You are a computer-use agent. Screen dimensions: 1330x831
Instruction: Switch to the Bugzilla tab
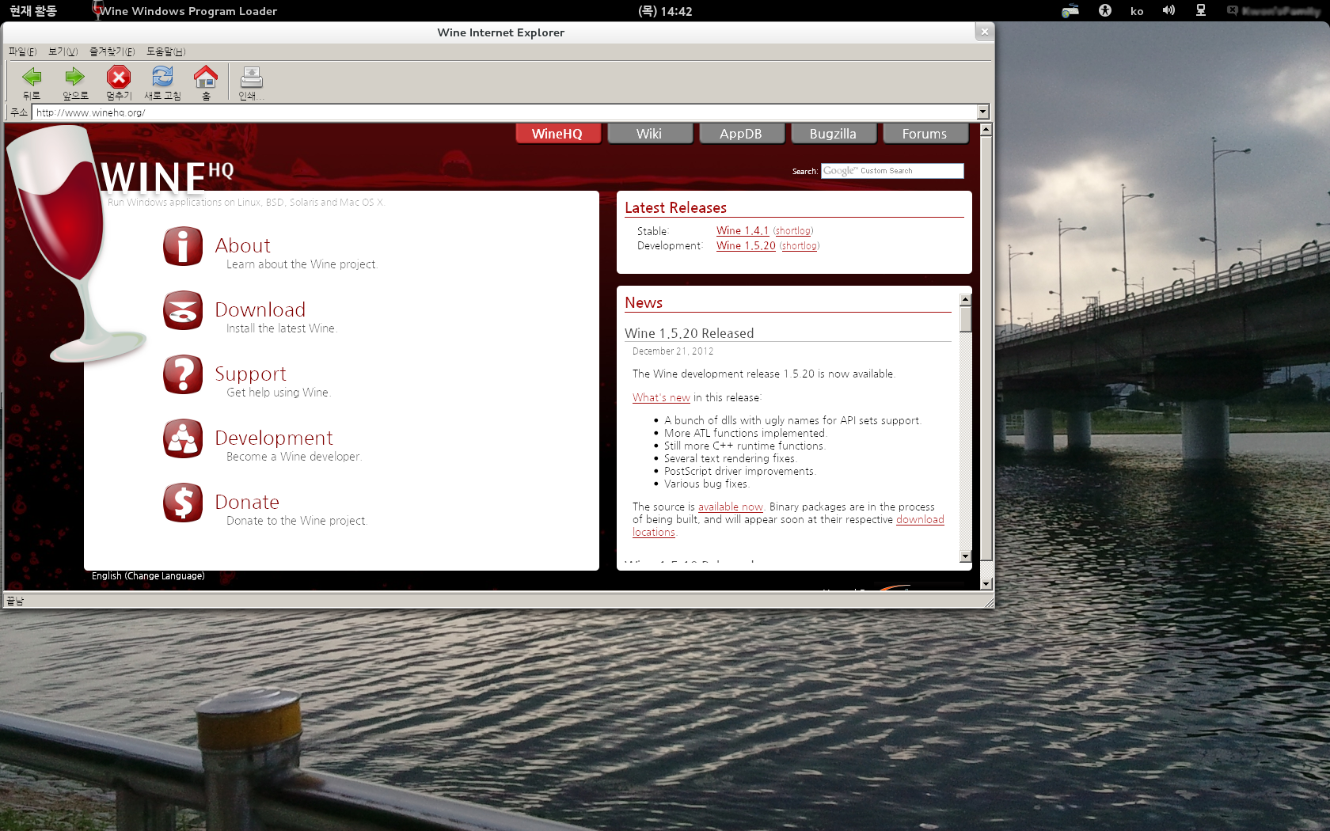[833, 134]
